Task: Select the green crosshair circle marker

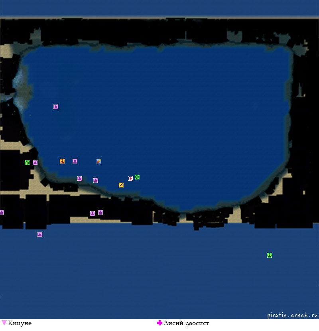Action: click(x=137, y=177)
